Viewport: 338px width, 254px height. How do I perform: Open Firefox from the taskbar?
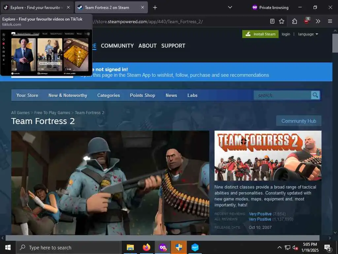146,247
